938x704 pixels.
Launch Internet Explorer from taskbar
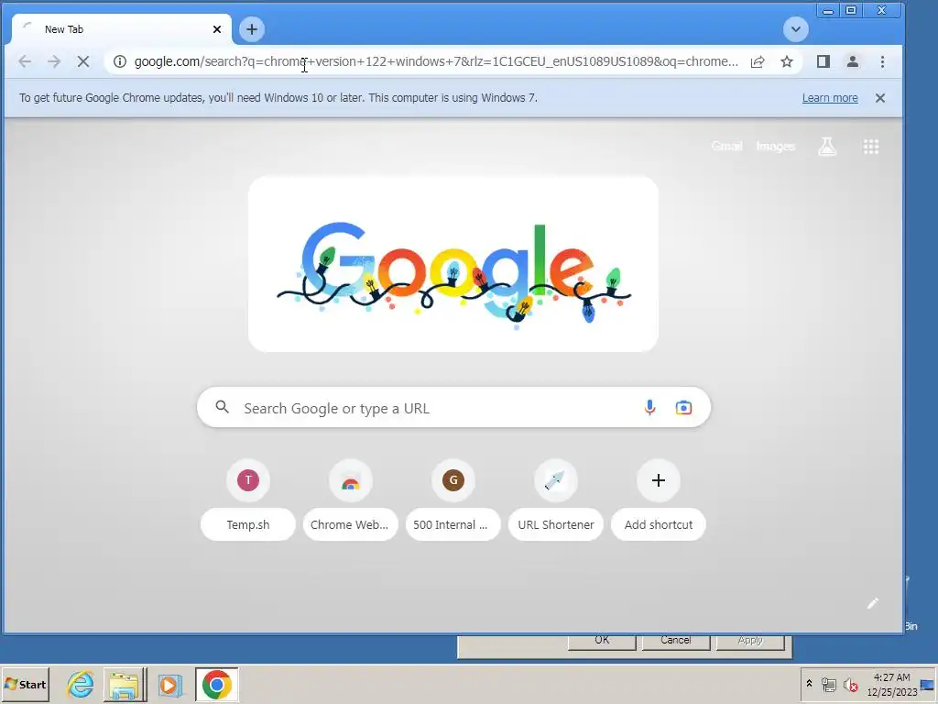tap(81, 685)
